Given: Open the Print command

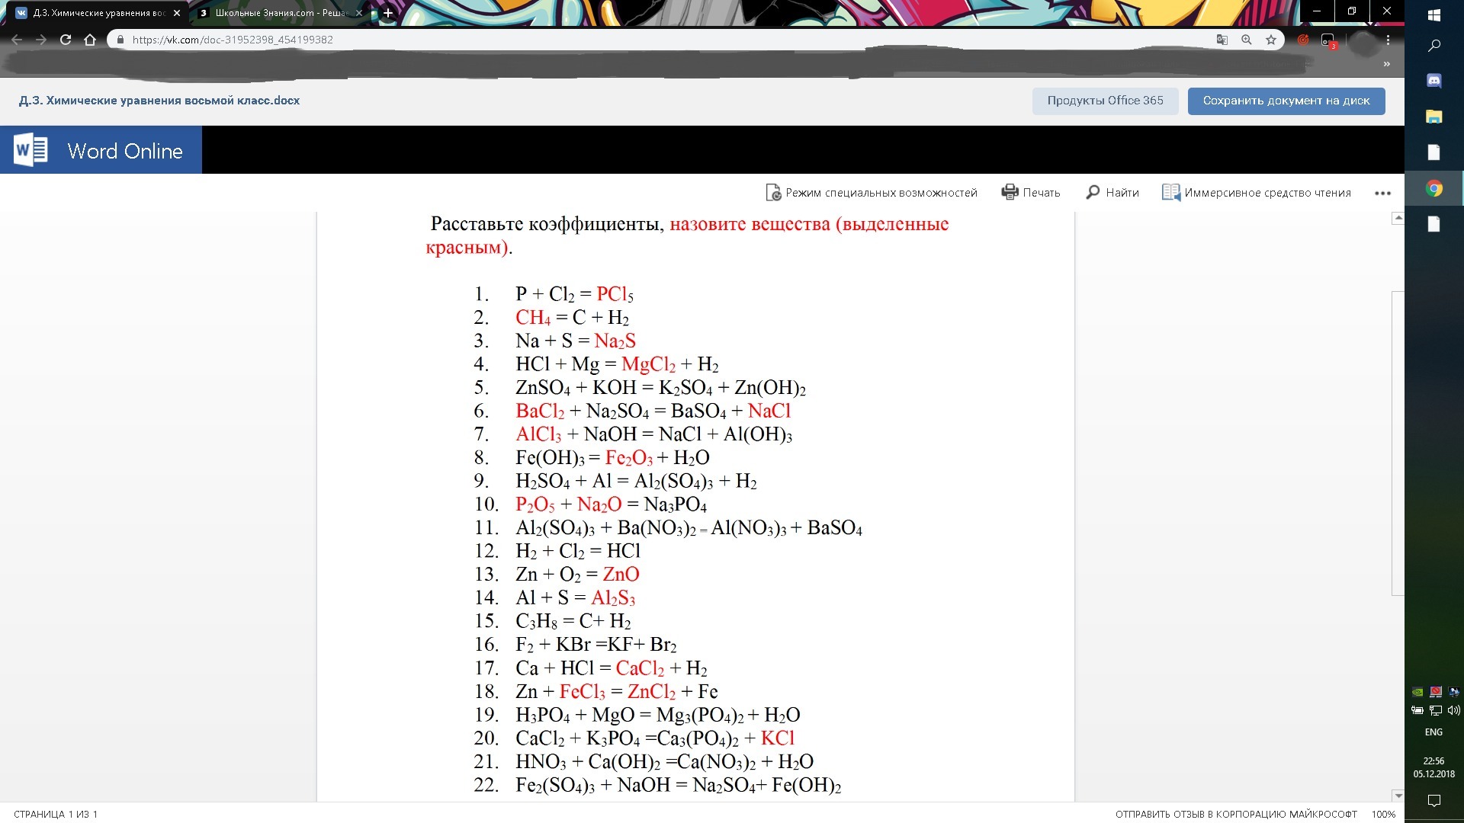Looking at the screenshot, I should [x=1031, y=193].
